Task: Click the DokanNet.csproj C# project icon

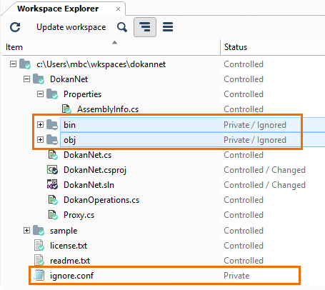Action: click(x=52, y=170)
